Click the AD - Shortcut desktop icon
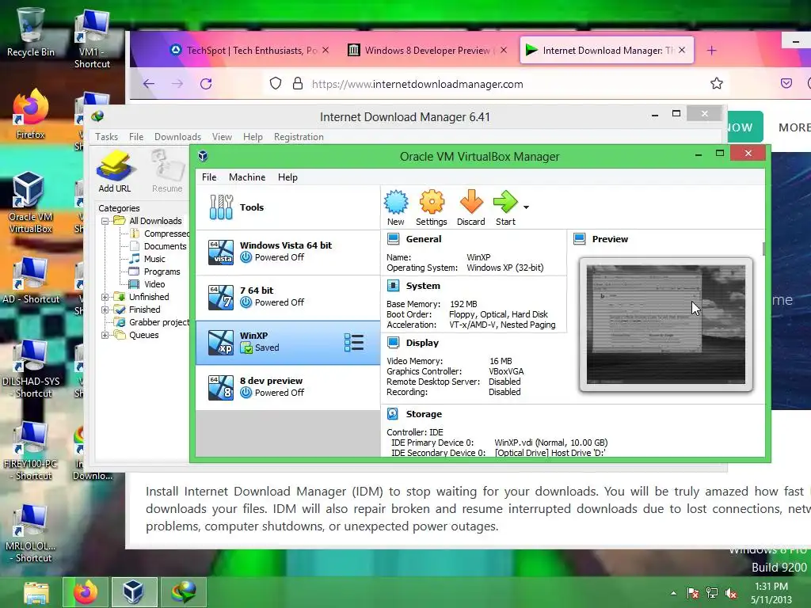This screenshot has height=608, width=811. 31,279
